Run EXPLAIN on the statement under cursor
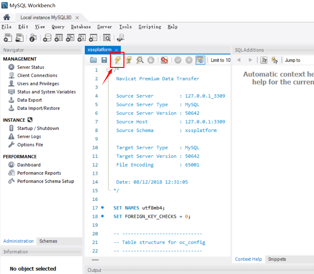This screenshot has height=274, width=314. (140, 60)
